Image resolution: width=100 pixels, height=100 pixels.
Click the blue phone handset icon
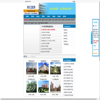coord(94,49)
